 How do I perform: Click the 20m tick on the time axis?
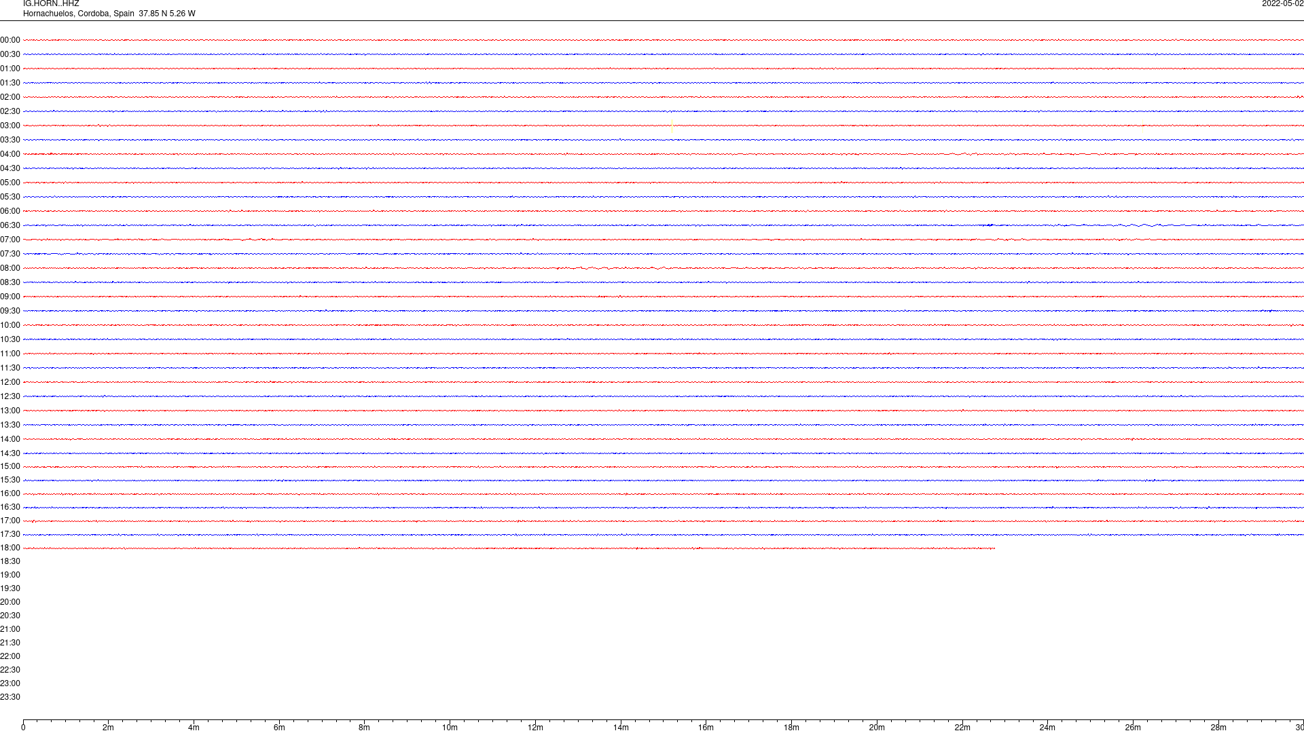(x=877, y=728)
